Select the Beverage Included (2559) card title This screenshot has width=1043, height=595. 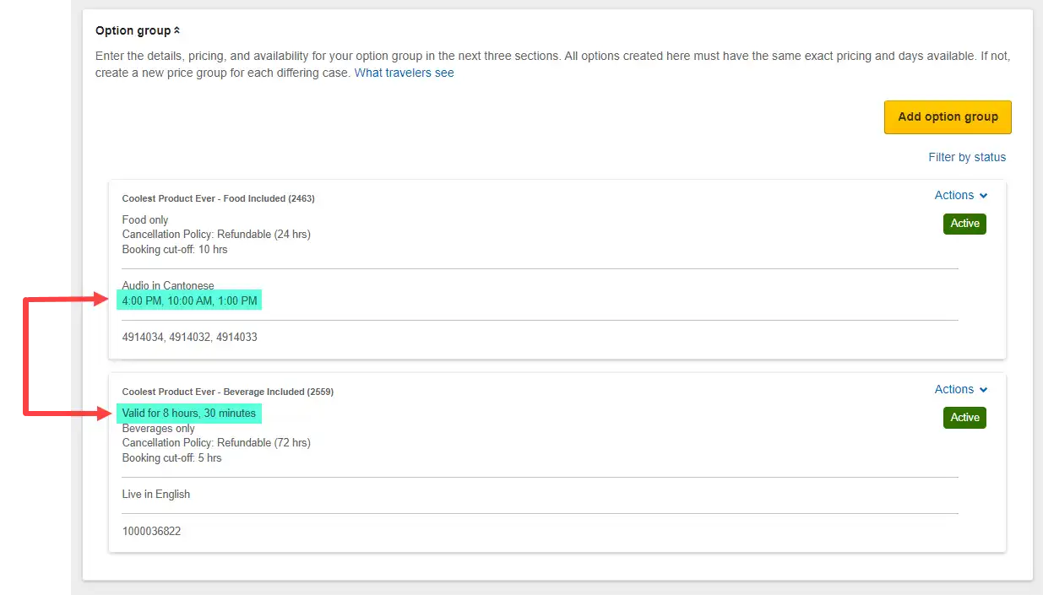pos(227,392)
